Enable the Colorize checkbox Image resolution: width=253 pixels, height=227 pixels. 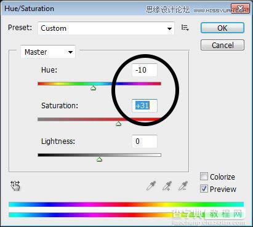(204, 177)
